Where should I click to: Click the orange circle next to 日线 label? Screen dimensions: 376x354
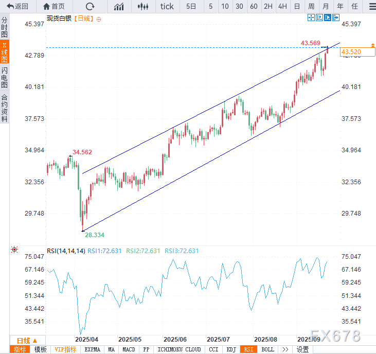click(x=99, y=19)
